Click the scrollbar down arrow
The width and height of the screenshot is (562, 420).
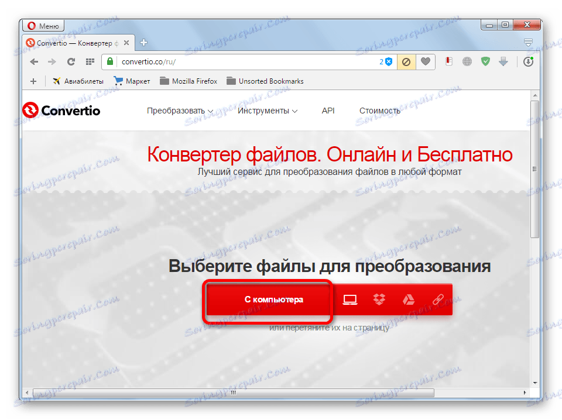pos(534,383)
